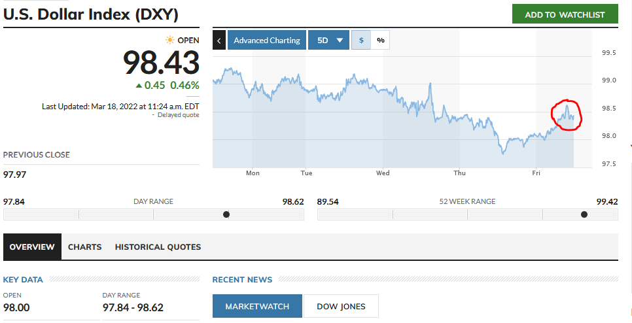Click the U.S. Dollar Index (DXY) title

click(91, 14)
